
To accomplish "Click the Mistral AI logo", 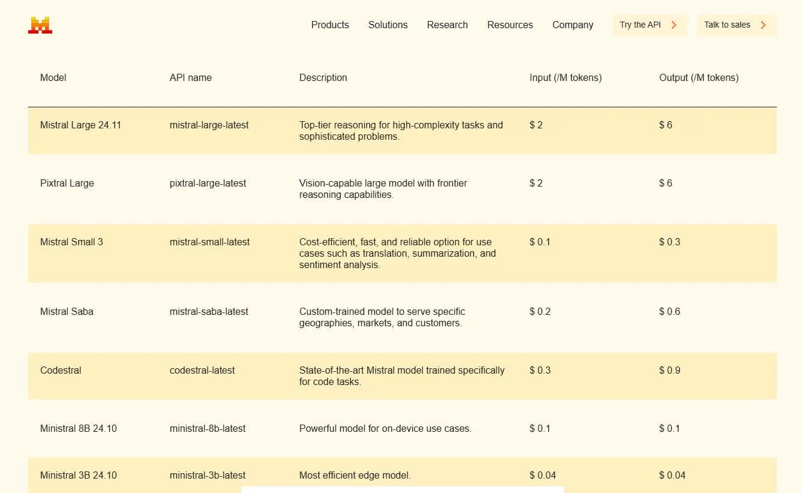I will 40,25.
